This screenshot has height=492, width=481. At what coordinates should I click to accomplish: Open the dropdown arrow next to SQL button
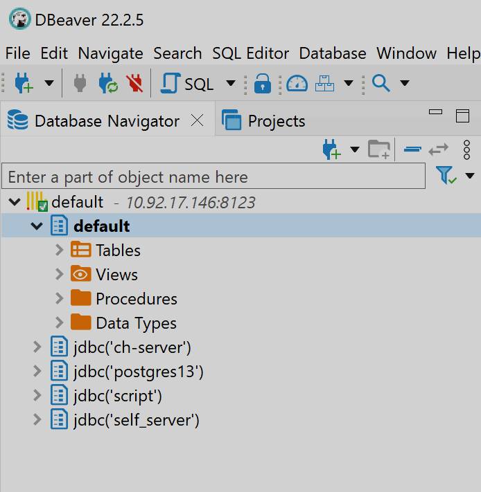(231, 83)
